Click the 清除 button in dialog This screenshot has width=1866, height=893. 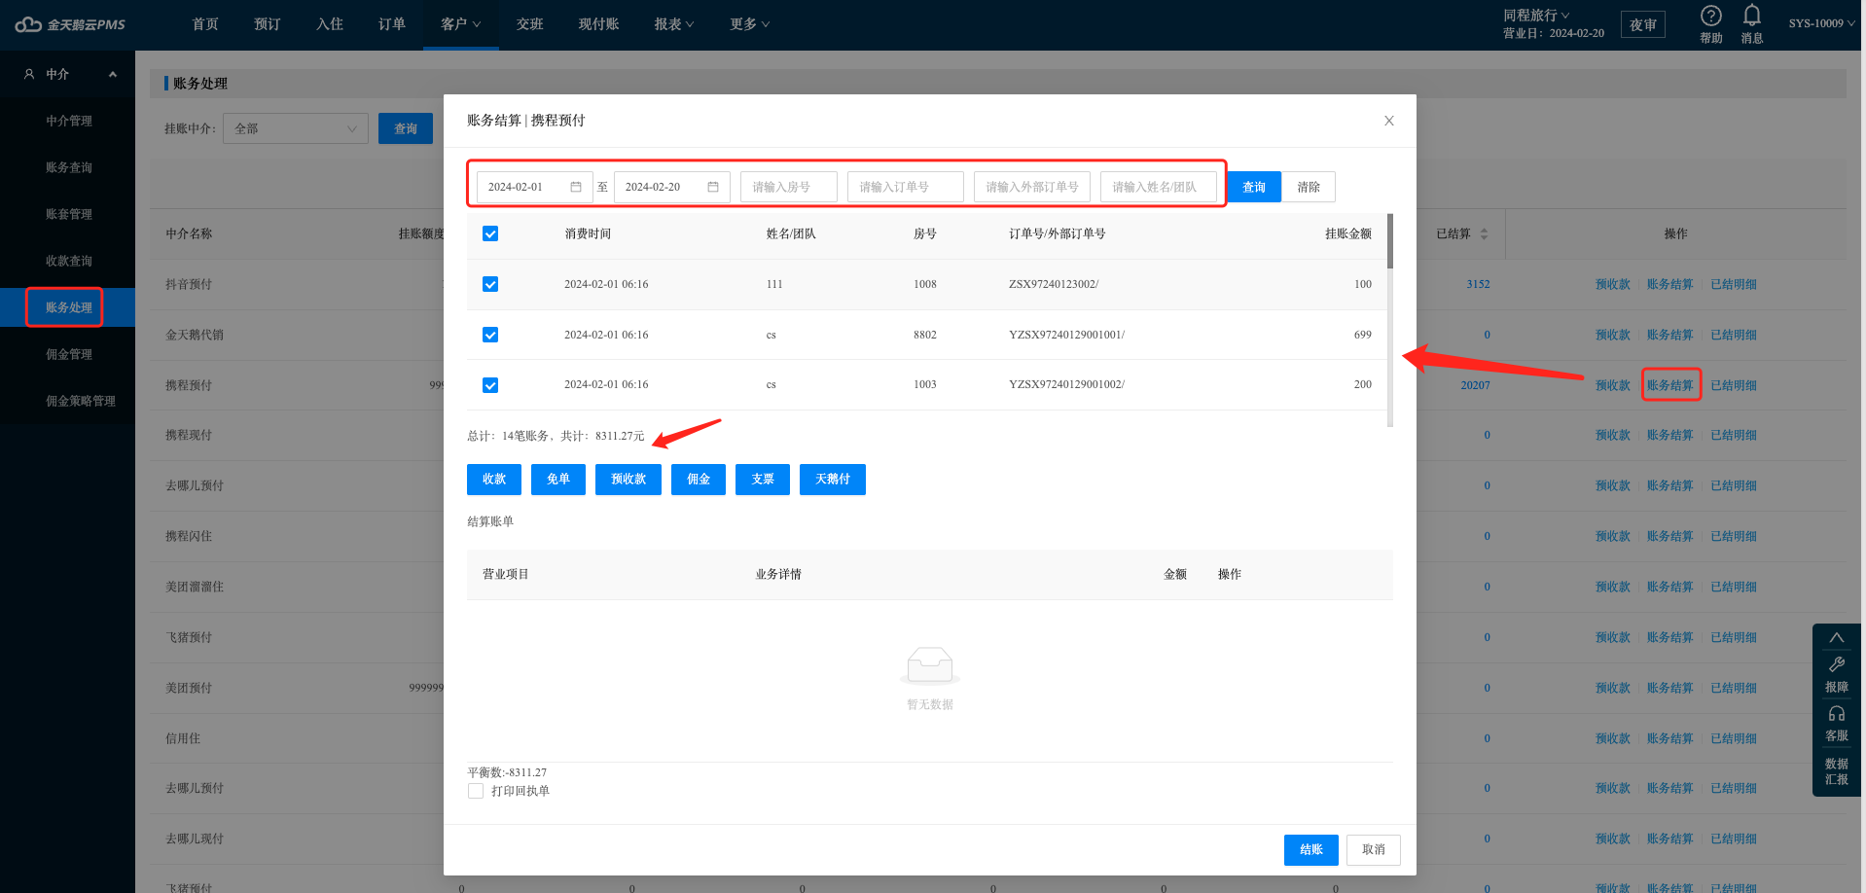pos(1309,187)
